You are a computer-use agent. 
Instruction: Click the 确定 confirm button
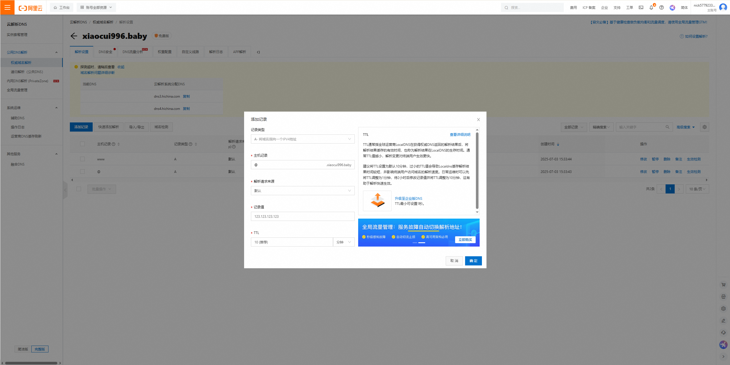click(x=473, y=261)
